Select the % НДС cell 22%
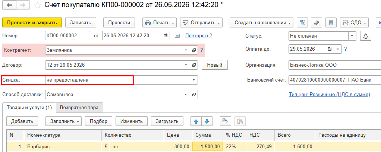 [234, 146]
